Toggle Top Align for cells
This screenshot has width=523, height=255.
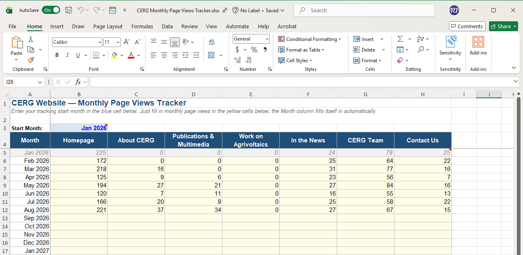(154, 42)
